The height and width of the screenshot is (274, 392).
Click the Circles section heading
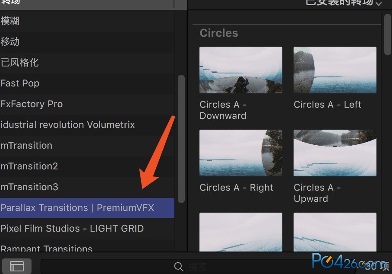[x=219, y=33]
